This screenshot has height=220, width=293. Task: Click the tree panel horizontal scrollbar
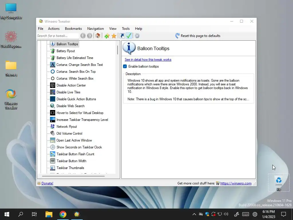pos(73,176)
